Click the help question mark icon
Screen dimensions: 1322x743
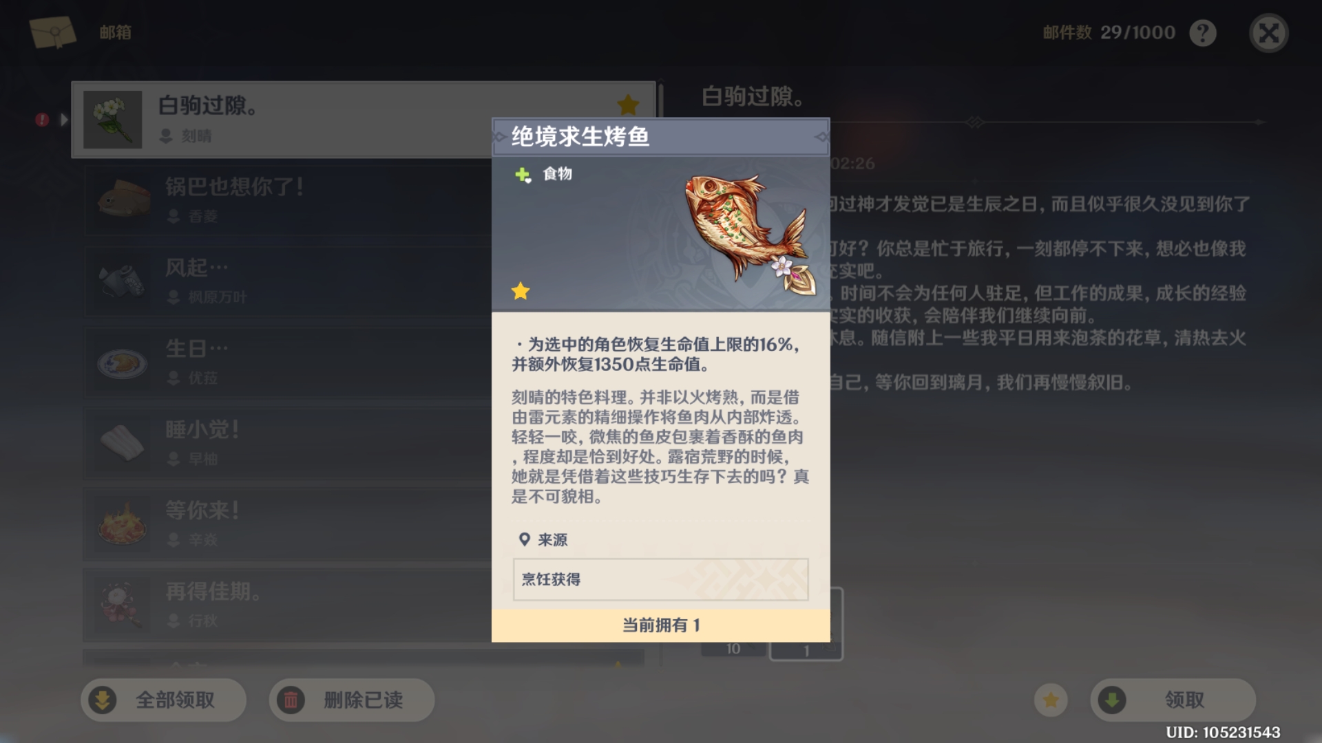point(1203,33)
